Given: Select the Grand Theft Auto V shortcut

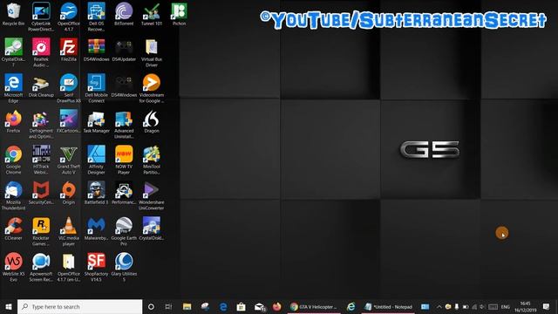Looking at the screenshot, I should tap(69, 160).
